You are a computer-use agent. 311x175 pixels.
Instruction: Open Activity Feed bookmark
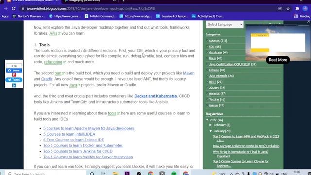coord(208,16)
